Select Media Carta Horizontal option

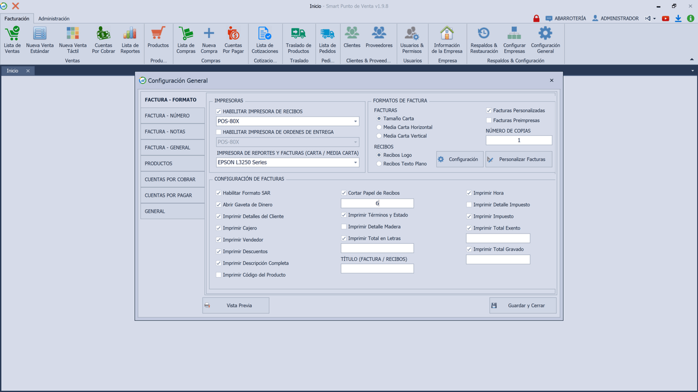(379, 127)
